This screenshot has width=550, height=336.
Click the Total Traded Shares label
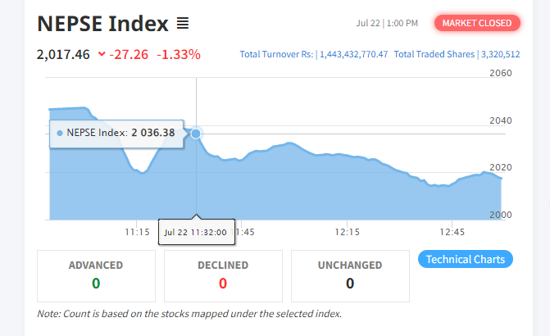434,55
